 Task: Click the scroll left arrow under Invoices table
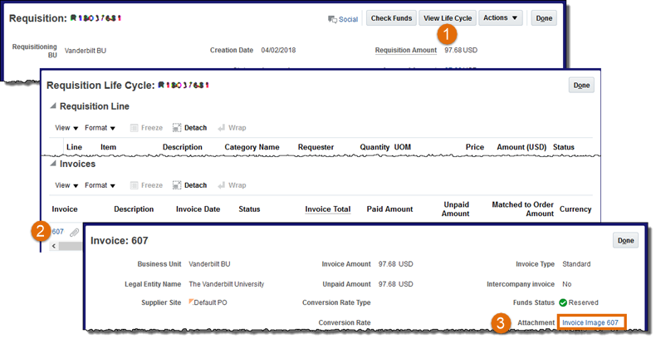click(x=53, y=246)
